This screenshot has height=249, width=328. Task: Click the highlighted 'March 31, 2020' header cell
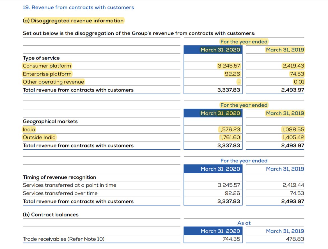pos(221,50)
